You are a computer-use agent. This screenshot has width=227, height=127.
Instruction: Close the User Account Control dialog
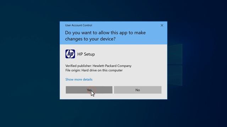point(162,25)
